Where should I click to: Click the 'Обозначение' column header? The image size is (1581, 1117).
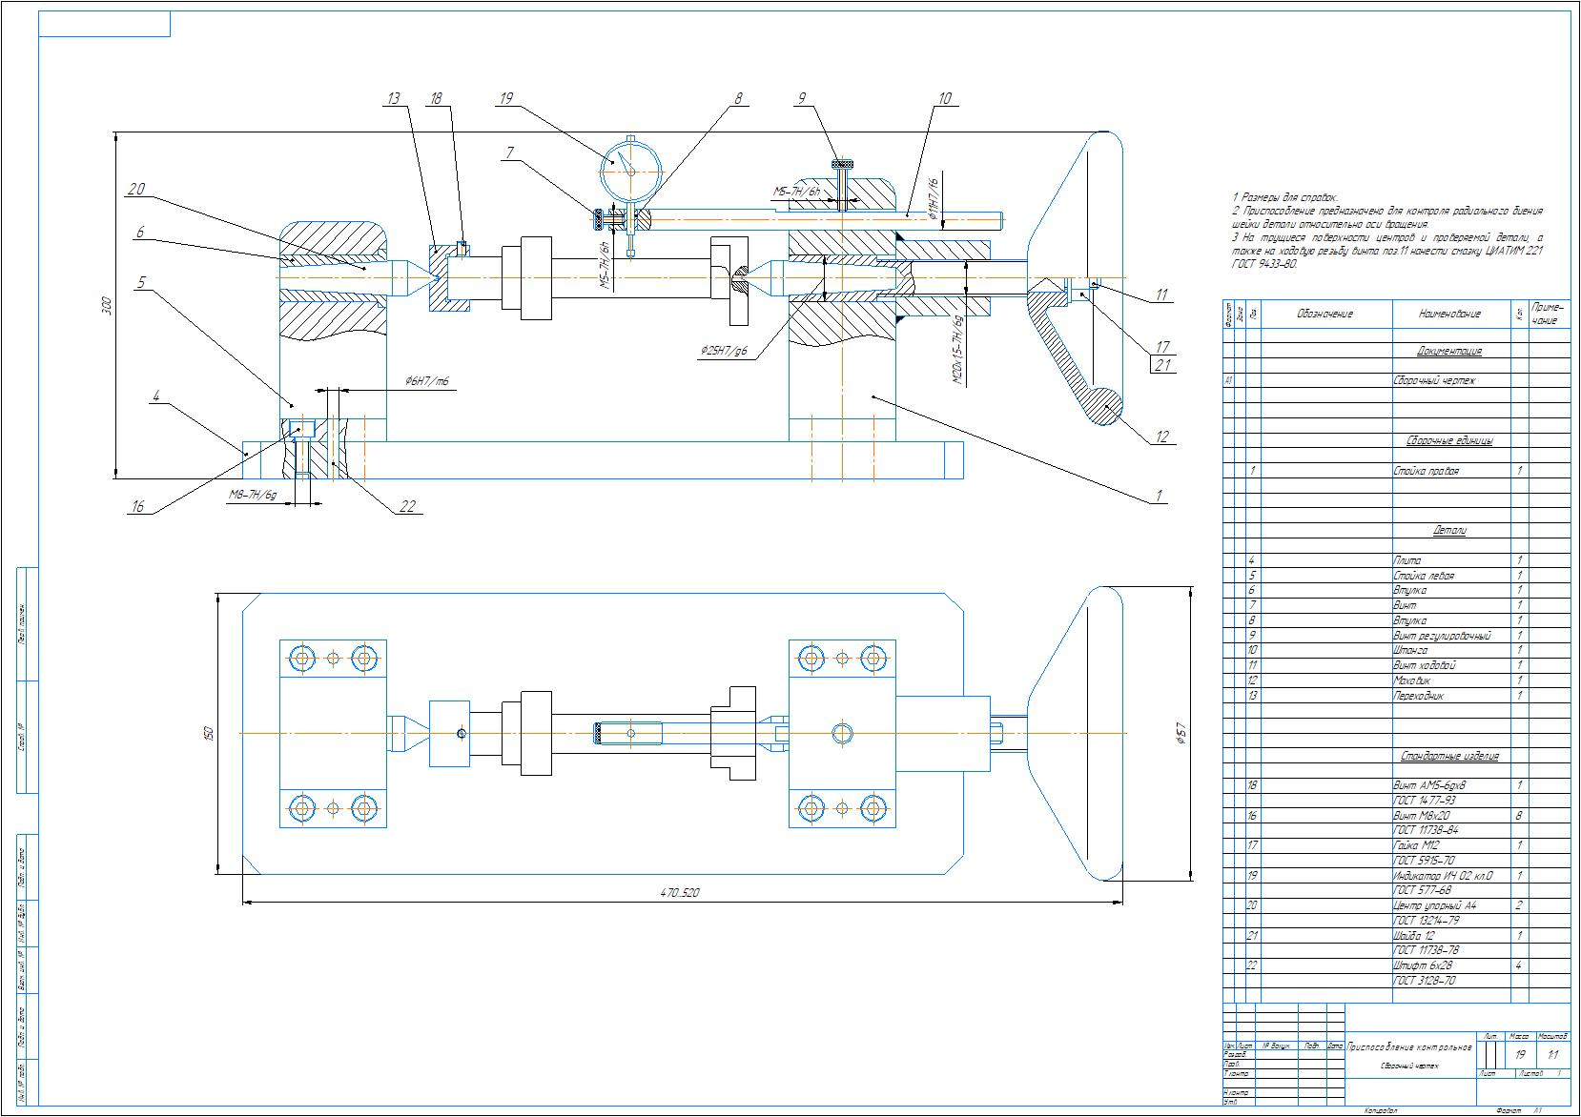coord(1324,314)
